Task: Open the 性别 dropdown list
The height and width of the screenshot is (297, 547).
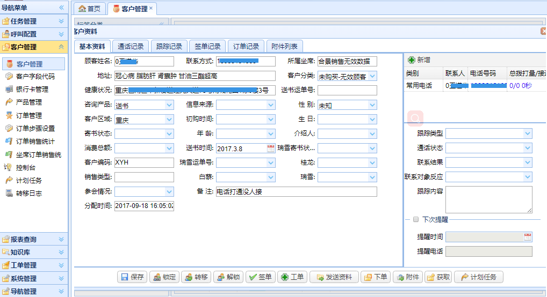Action: tap(373, 105)
